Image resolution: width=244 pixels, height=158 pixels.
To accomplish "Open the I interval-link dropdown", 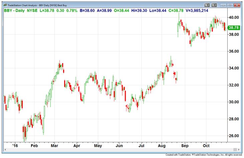I will [x=214, y=5].
